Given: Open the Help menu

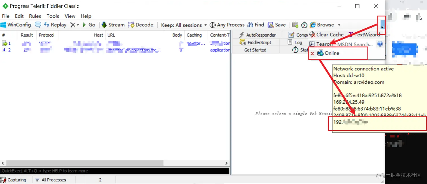Looking at the screenshot, I should pos(86,16).
